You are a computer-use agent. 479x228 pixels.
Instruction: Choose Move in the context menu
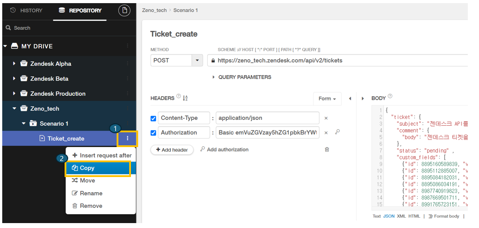click(x=101, y=181)
